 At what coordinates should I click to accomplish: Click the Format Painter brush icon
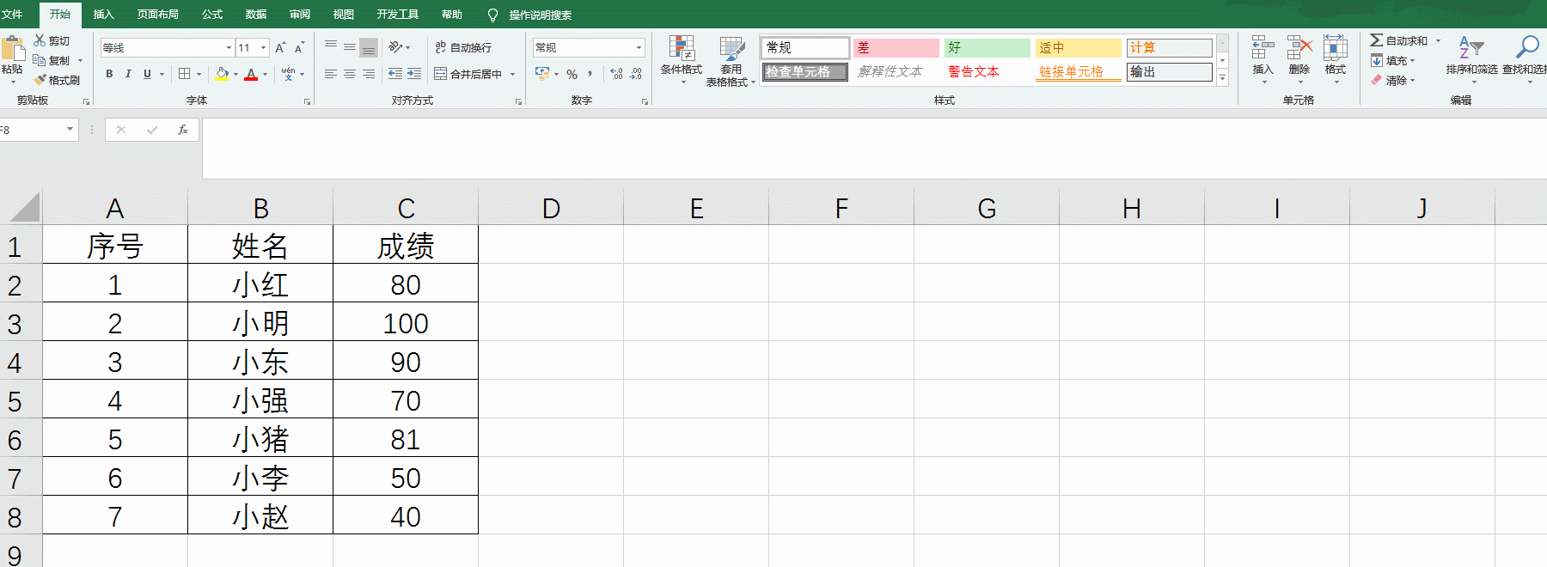40,80
